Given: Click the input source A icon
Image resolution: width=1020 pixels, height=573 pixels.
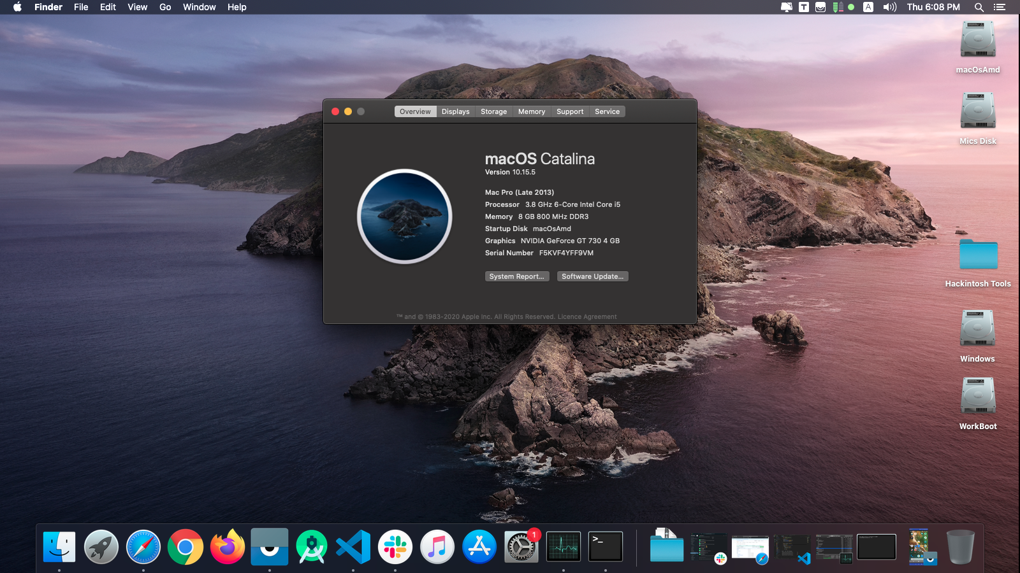Looking at the screenshot, I should tap(868, 7).
